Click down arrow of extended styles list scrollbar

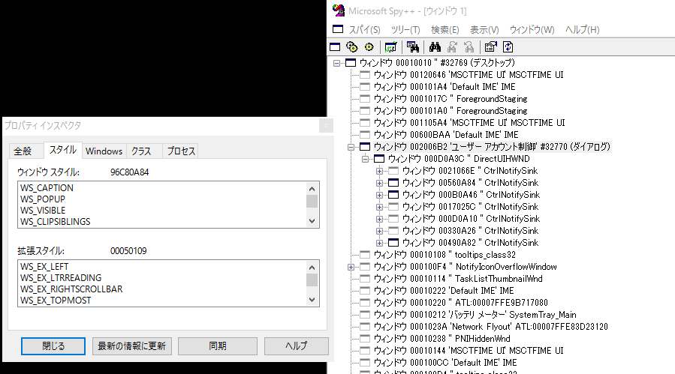tap(312, 300)
